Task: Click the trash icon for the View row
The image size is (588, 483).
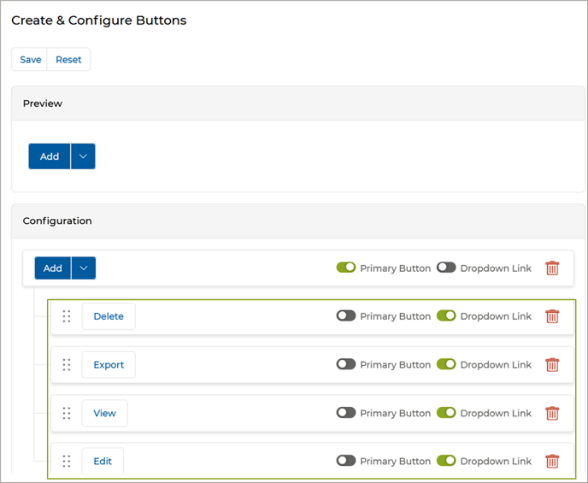Action: coord(552,413)
